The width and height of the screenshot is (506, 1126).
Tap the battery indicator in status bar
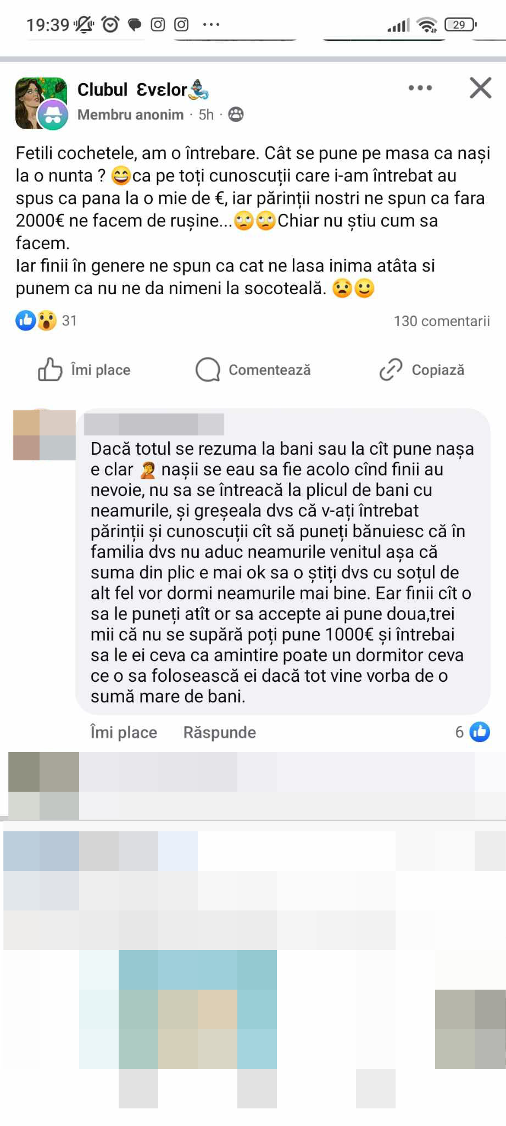[x=460, y=24]
